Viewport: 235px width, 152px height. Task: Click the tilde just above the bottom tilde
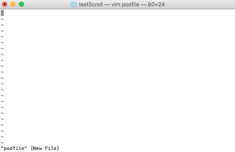[2, 137]
